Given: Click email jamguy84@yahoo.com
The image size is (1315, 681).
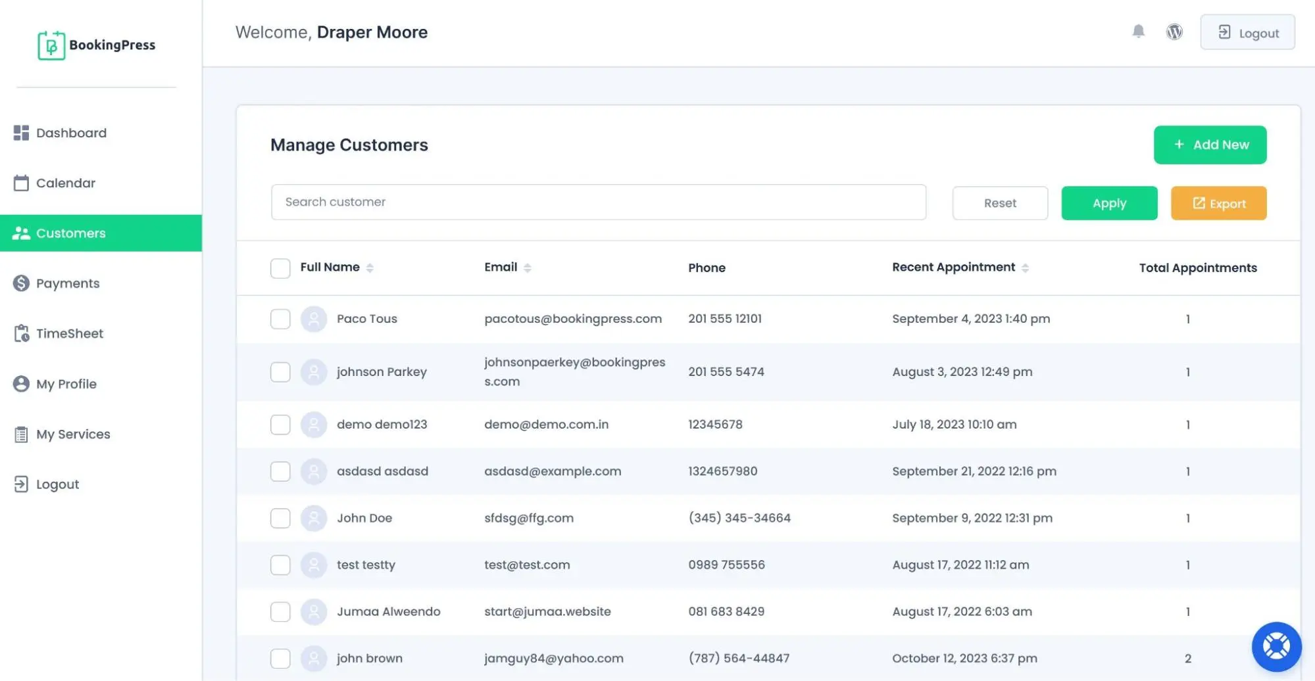Looking at the screenshot, I should click(x=554, y=658).
